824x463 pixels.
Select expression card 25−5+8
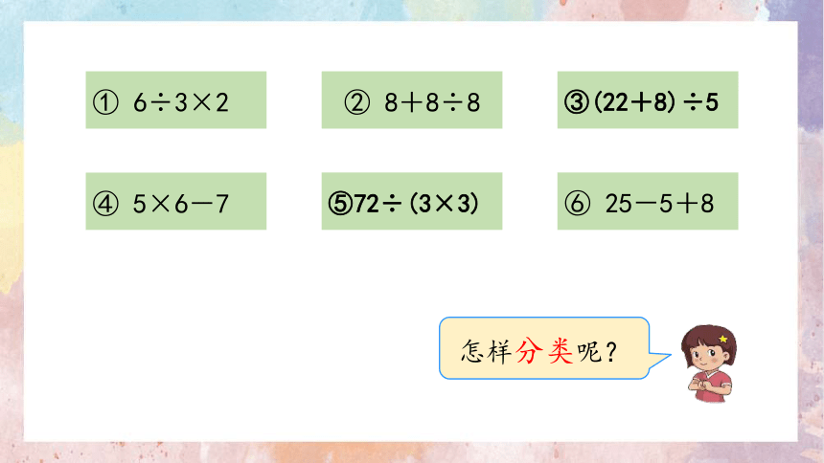pos(648,201)
